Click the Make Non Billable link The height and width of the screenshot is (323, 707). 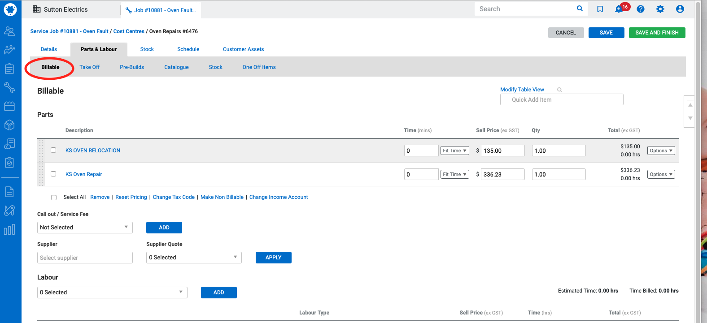coord(222,197)
